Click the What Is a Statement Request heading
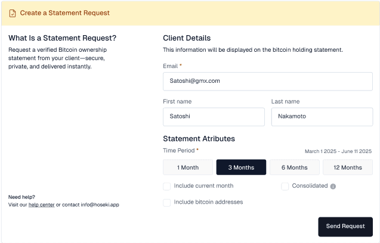The height and width of the screenshot is (243, 380). pyautogui.click(x=62, y=38)
